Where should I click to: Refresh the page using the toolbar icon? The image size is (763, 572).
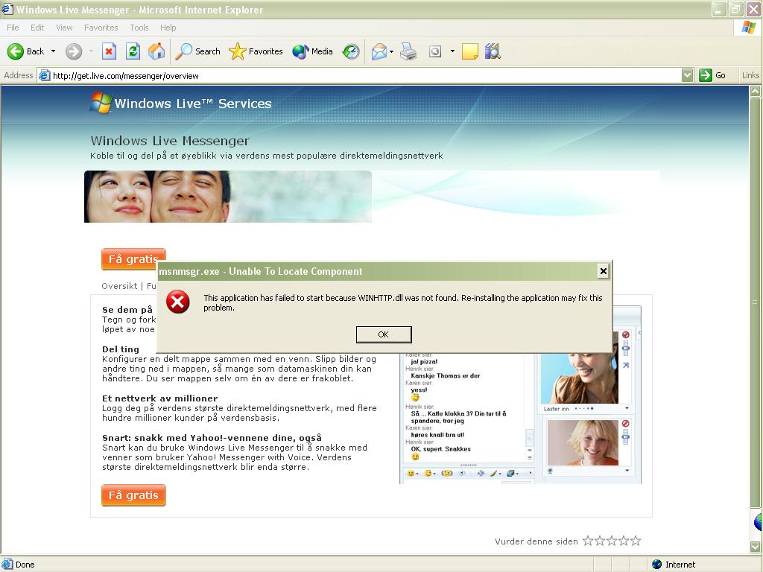click(x=133, y=51)
